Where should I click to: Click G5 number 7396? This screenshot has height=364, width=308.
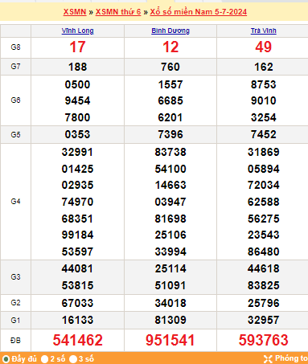click(170, 134)
